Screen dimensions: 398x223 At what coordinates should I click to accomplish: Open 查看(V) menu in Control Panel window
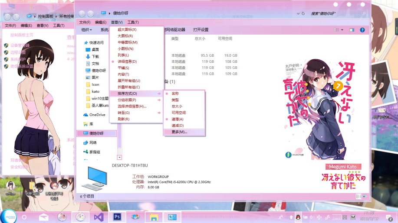(43, 26)
